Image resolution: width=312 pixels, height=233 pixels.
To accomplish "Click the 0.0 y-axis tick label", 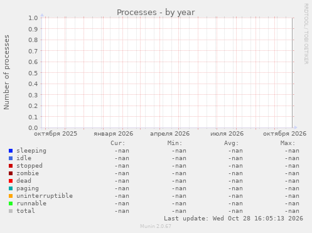I will (33, 127).
